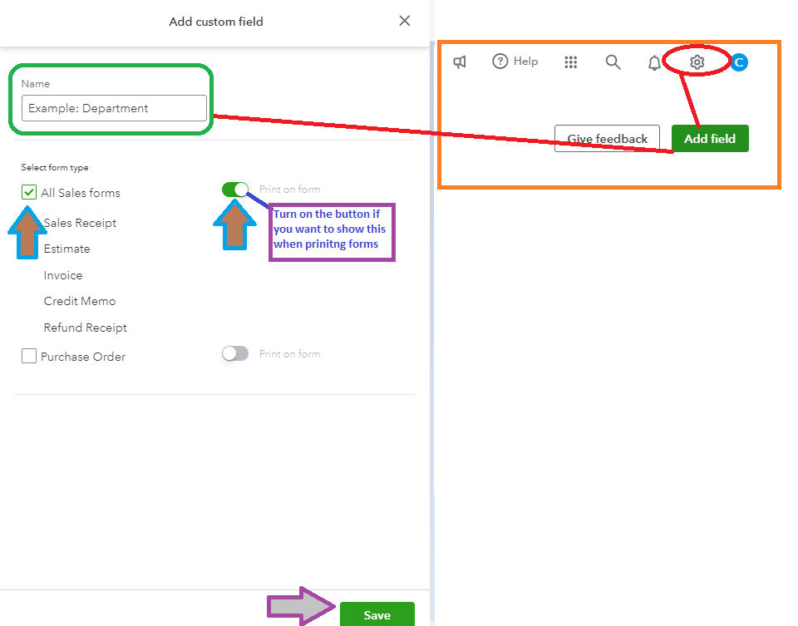
Task: Open the apps grid icon
Action: 571,62
